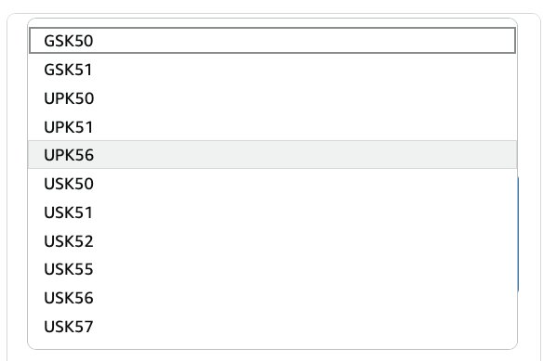This screenshot has height=361, width=543.
Task: Set the code to USK52
Action: (x=272, y=241)
